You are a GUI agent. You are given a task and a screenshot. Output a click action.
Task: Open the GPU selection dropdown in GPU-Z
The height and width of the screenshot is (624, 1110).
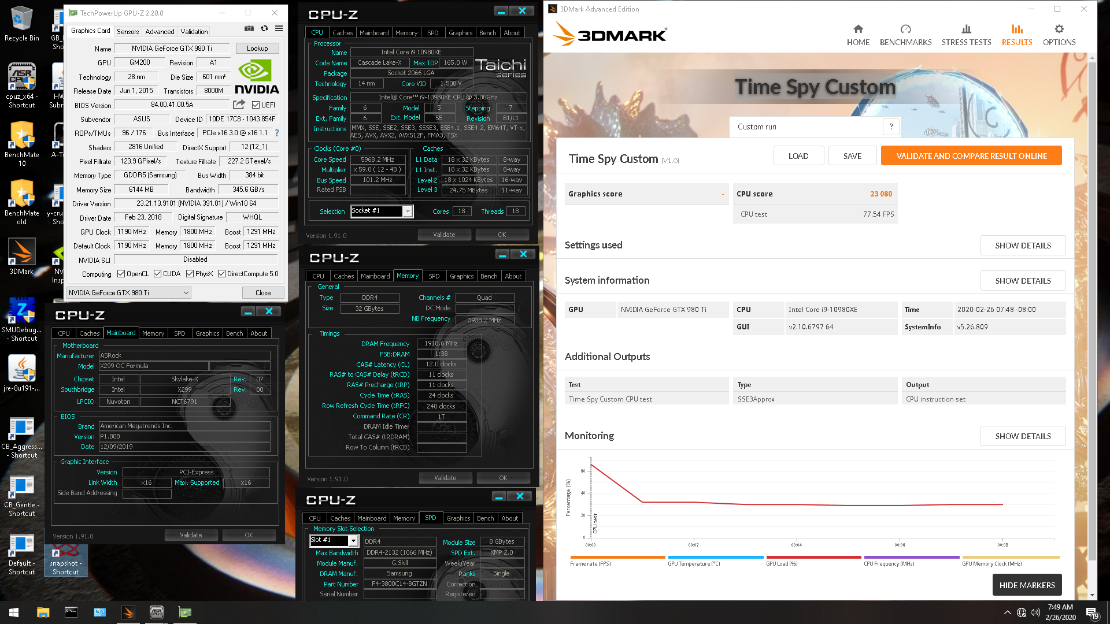pyautogui.click(x=128, y=293)
